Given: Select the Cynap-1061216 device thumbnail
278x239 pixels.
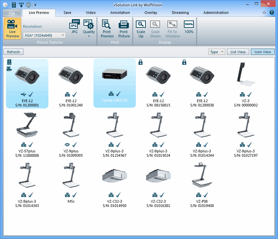Looking at the screenshot, I should pyautogui.click(x=115, y=83).
